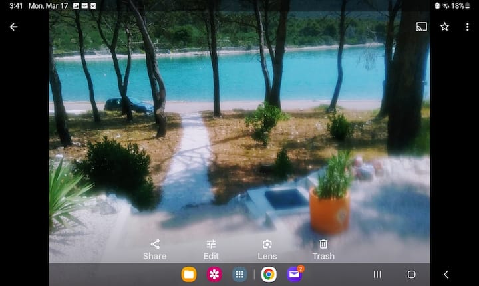Open the purple Email app with badge
This screenshot has height=286, width=479.
(x=295, y=274)
